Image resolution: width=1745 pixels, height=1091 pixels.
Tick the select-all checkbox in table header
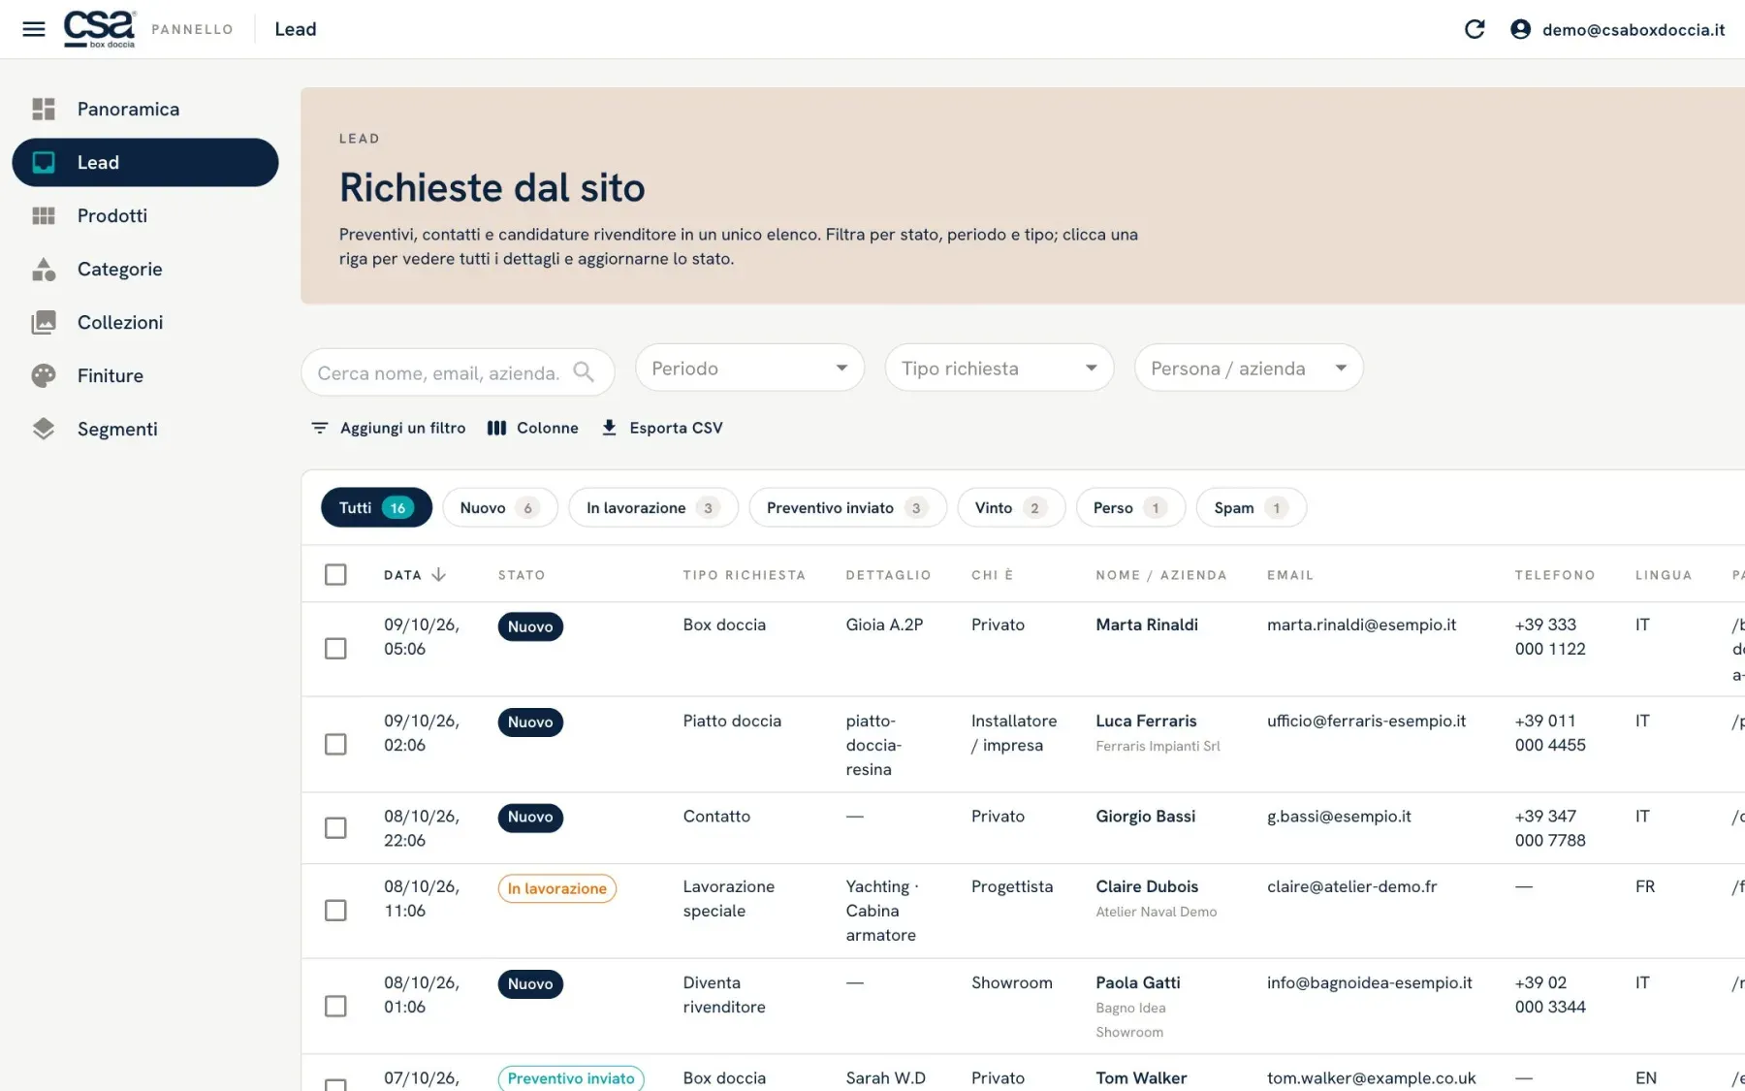[x=335, y=574]
